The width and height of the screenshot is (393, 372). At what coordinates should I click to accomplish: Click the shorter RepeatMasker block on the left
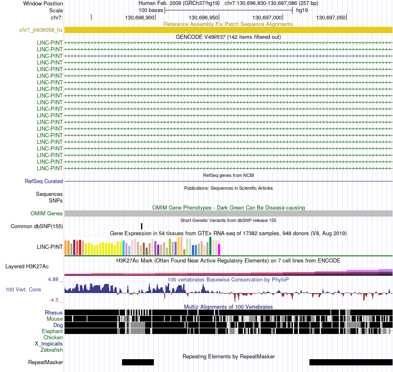tap(138, 362)
